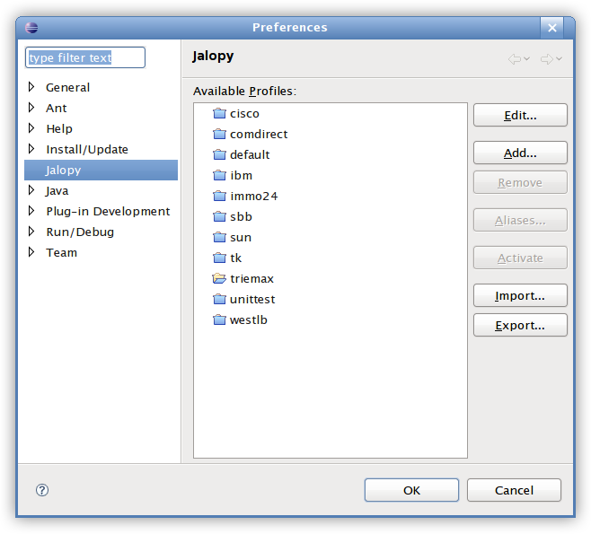The image size is (591, 534).
Task: Select the 'sun' profile name
Action: click(x=241, y=238)
